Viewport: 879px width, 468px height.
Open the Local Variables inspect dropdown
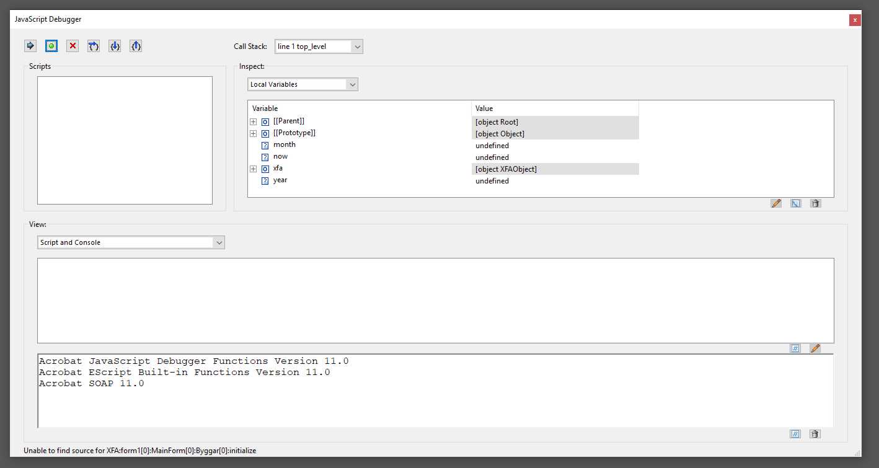coord(352,84)
